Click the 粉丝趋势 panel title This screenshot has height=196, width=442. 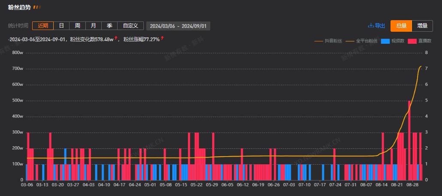(19, 7)
